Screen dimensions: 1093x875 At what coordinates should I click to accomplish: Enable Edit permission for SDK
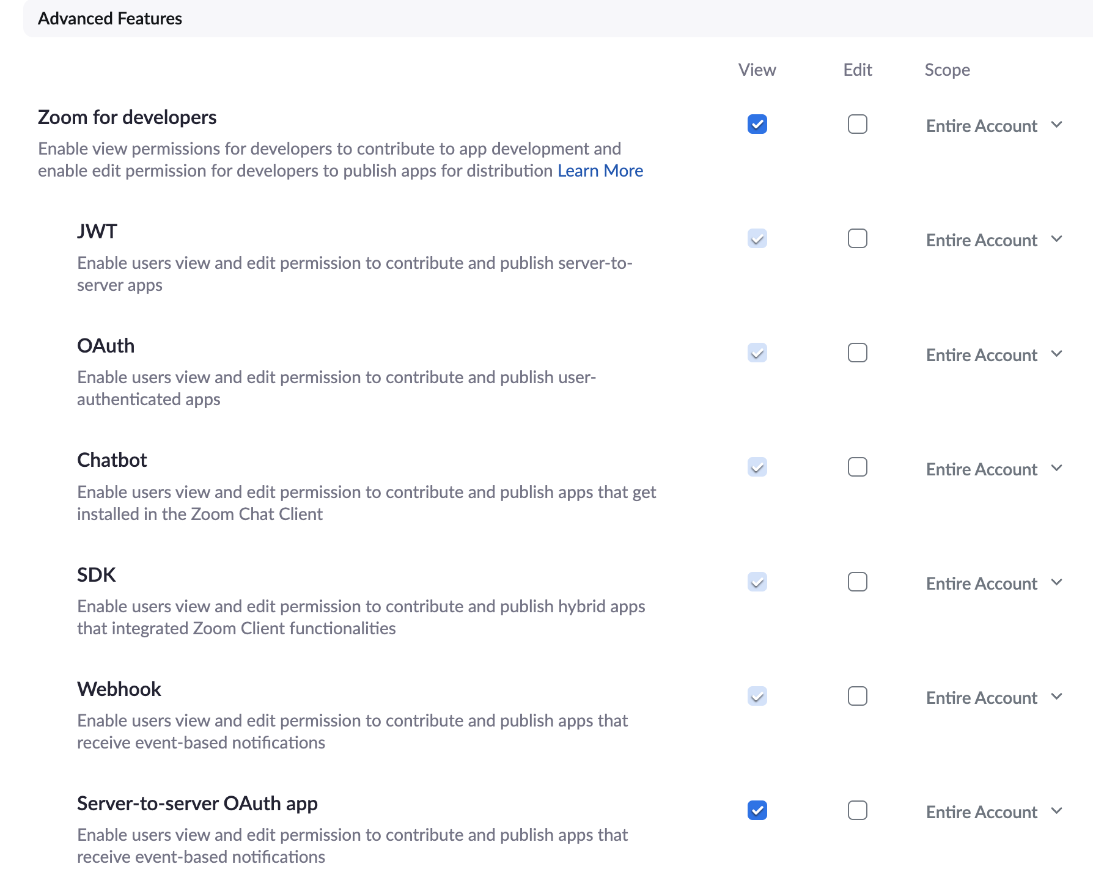pyautogui.click(x=857, y=582)
